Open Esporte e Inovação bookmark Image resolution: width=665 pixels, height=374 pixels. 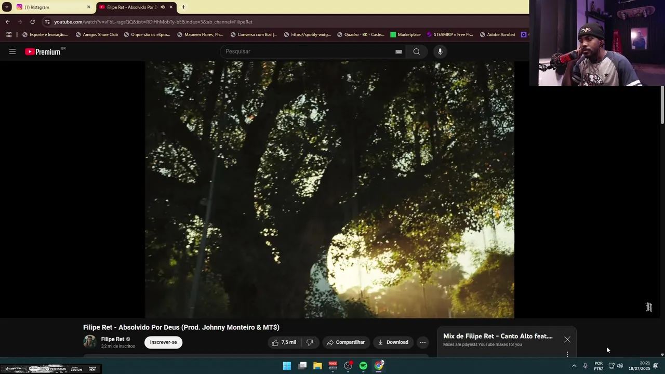click(45, 35)
